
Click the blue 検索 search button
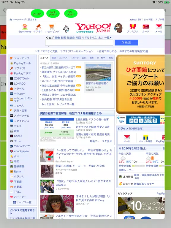point(126,43)
